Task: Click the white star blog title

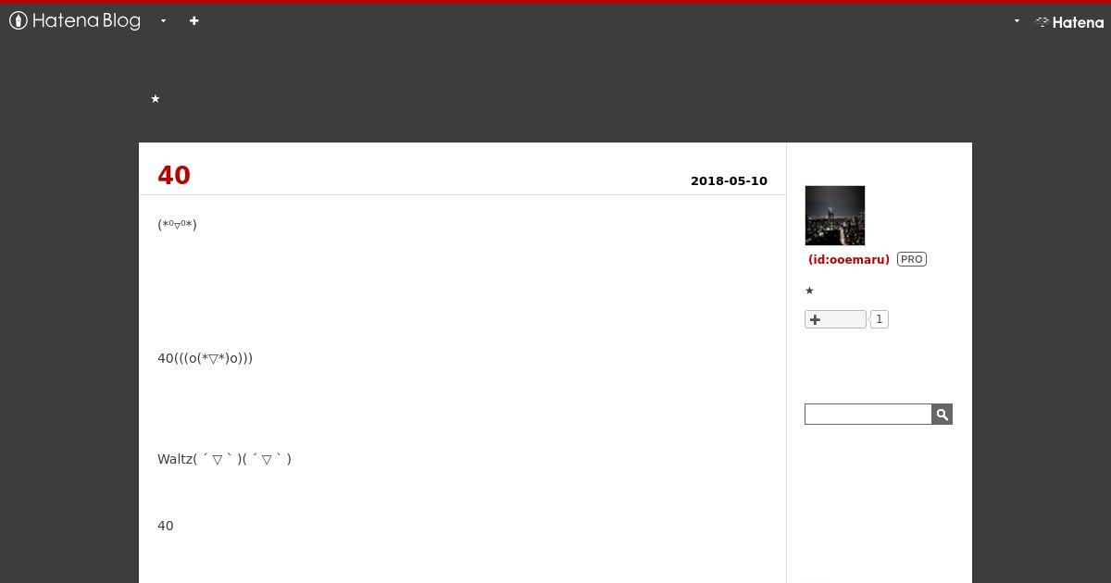Action: (x=156, y=99)
